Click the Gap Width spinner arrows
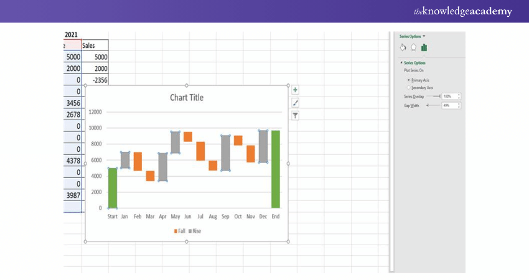 pyautogui.click(x=459, y=106)
